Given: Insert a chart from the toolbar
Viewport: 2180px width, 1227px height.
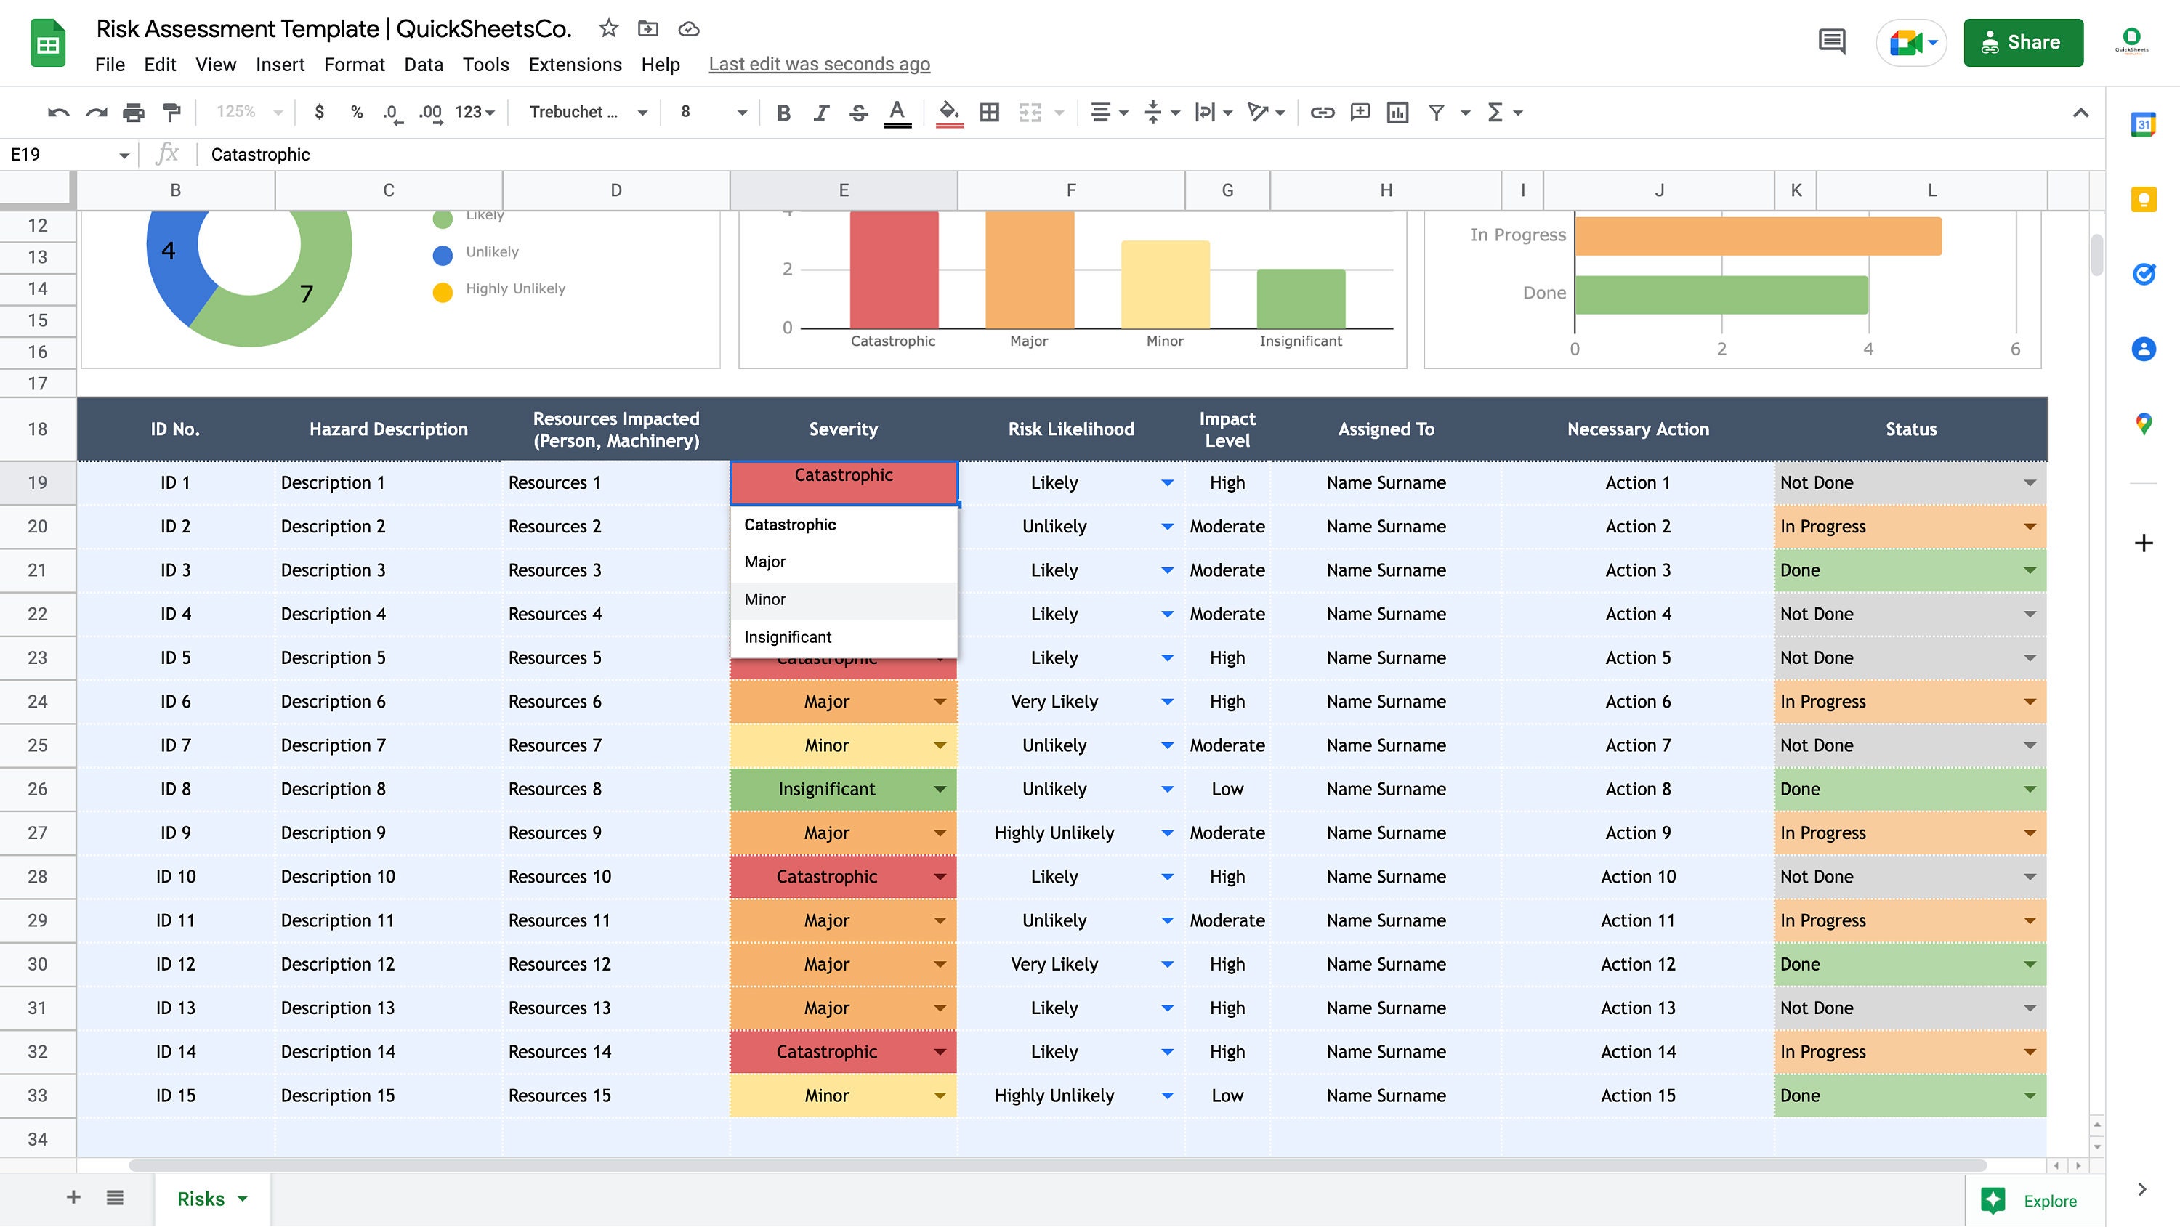Looking at the screenshot, I should pos(1397,111).
